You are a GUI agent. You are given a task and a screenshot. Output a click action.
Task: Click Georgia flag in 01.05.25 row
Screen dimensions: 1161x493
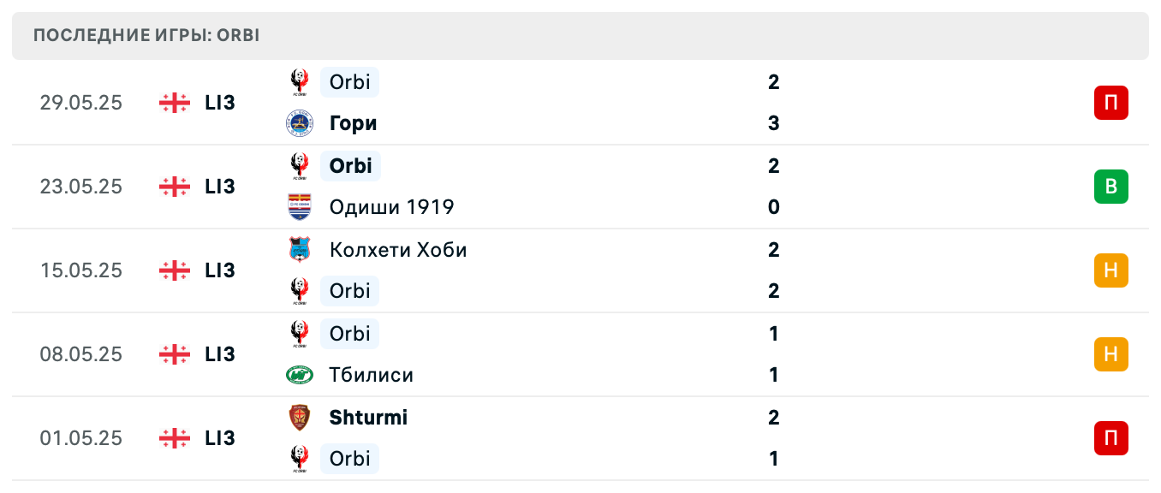click(x=175, y=438)
